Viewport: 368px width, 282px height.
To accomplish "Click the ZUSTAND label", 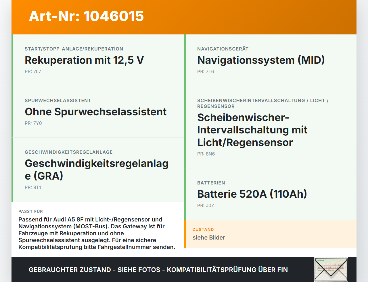I will click(203, 230).
